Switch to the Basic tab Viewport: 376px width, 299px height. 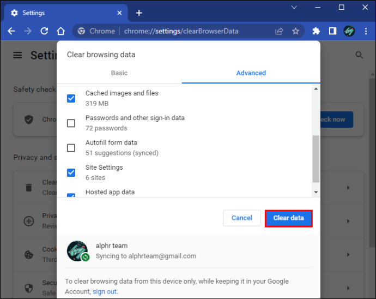(x=119, y=73)
